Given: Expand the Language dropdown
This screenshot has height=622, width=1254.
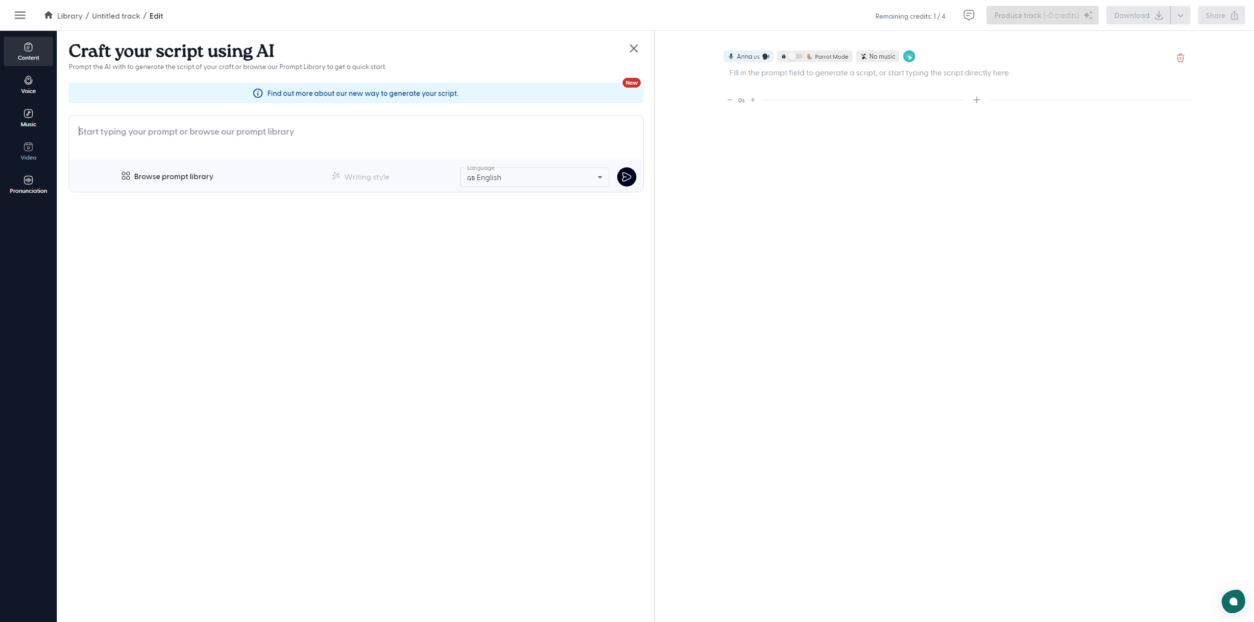Looking at the screenshot, I should (535, 177).
